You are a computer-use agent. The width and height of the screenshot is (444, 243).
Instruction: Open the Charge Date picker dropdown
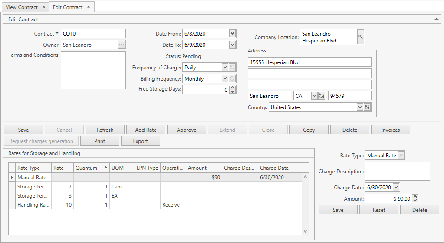point(395,187)
